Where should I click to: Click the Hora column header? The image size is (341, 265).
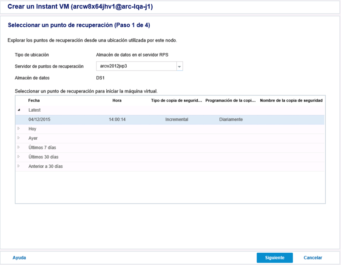tap(117, 100)
